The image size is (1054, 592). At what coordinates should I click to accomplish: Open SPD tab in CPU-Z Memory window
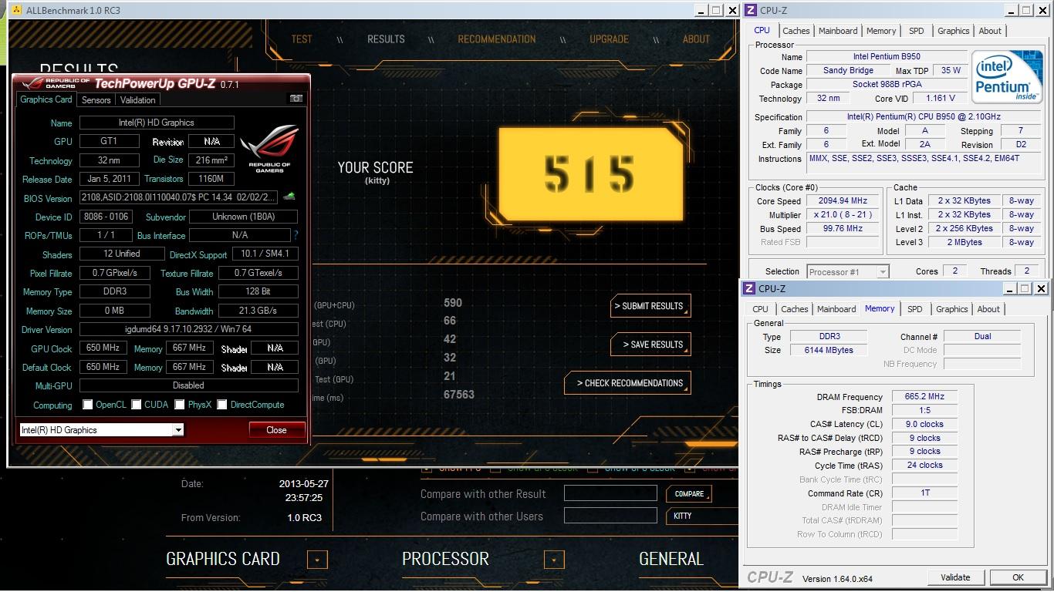click(915, 309)
